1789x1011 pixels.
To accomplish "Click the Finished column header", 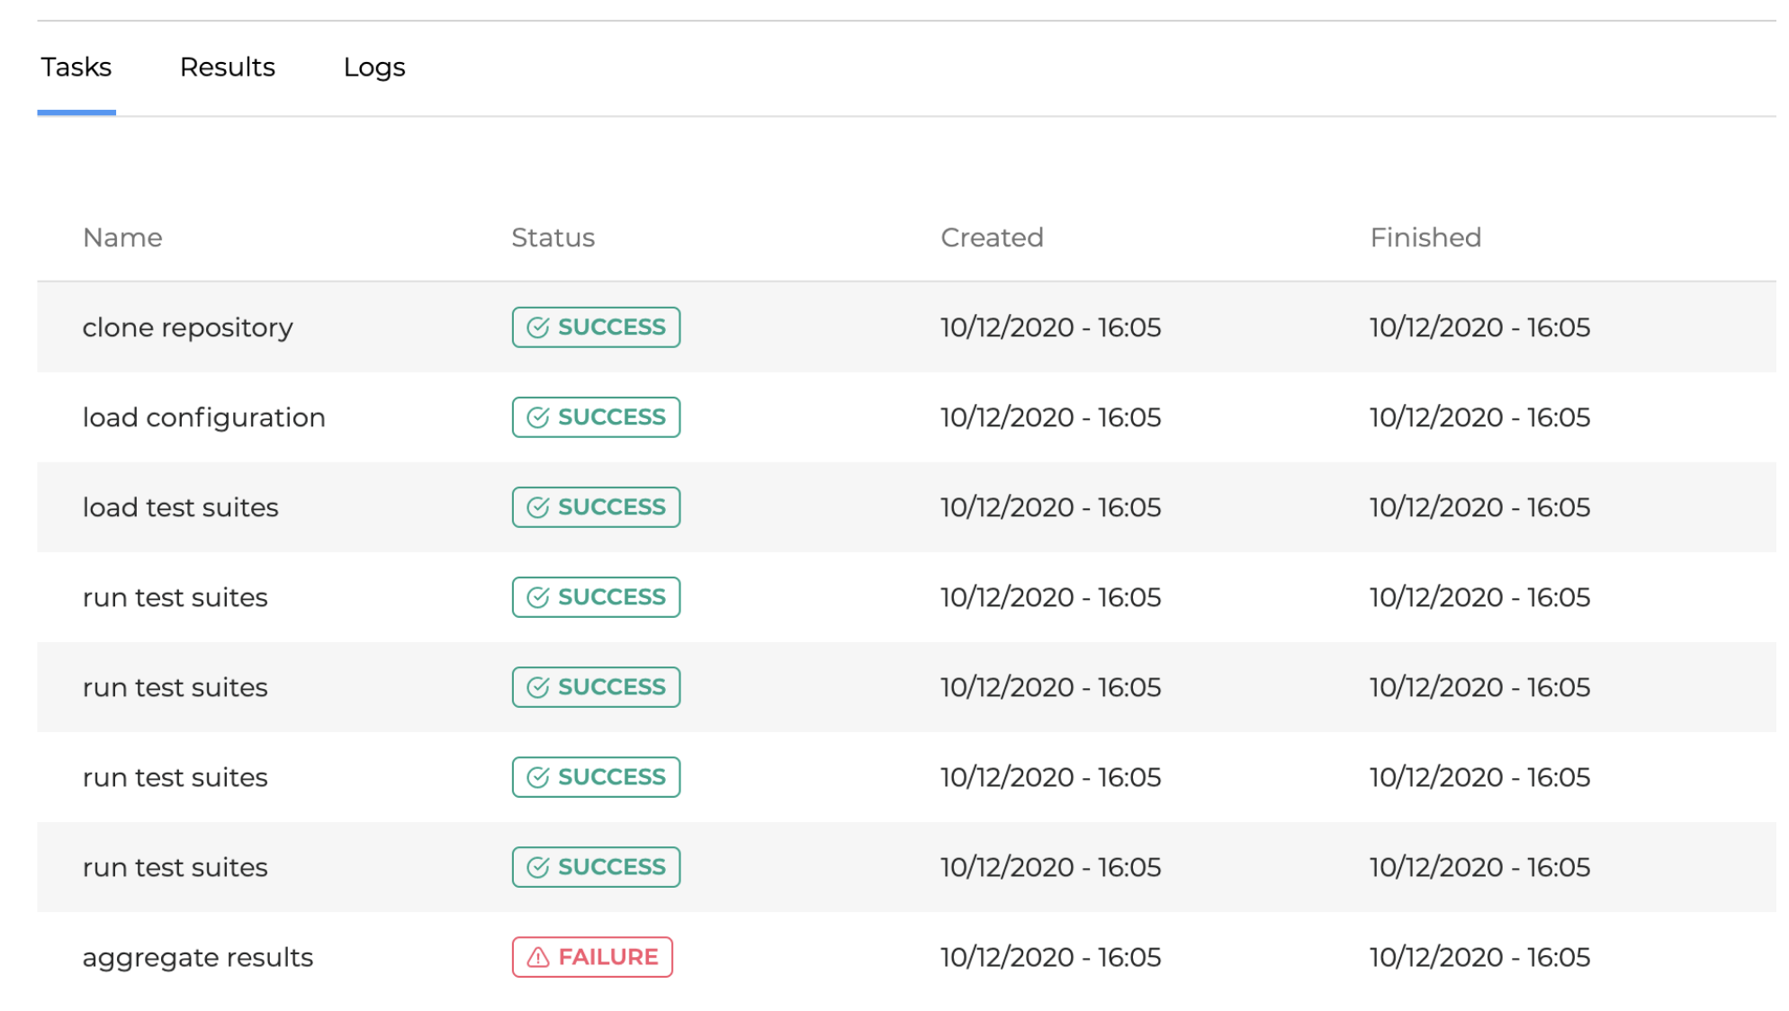I will click(1425, 237).
